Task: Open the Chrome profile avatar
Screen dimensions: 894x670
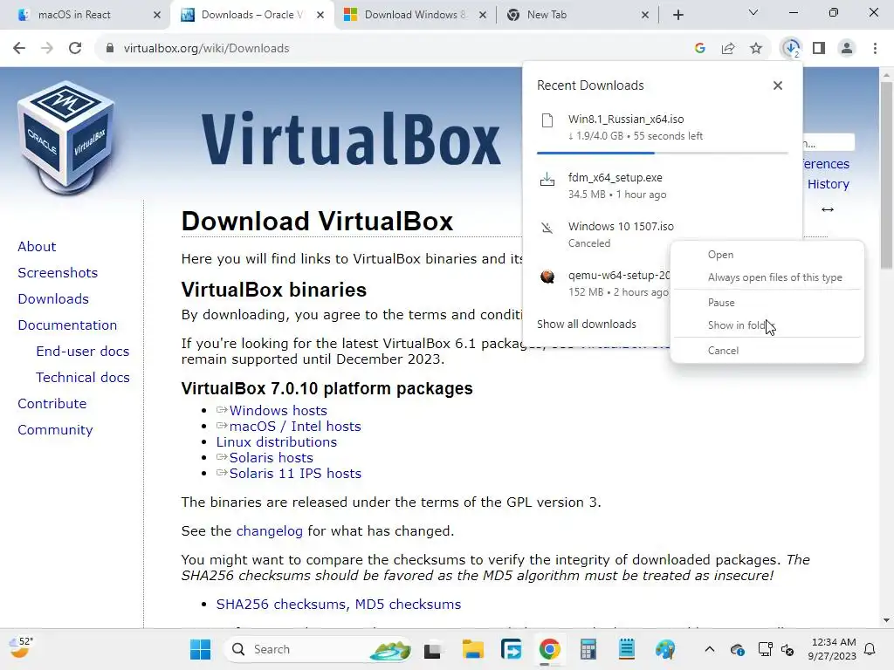Action: point(847,49)
